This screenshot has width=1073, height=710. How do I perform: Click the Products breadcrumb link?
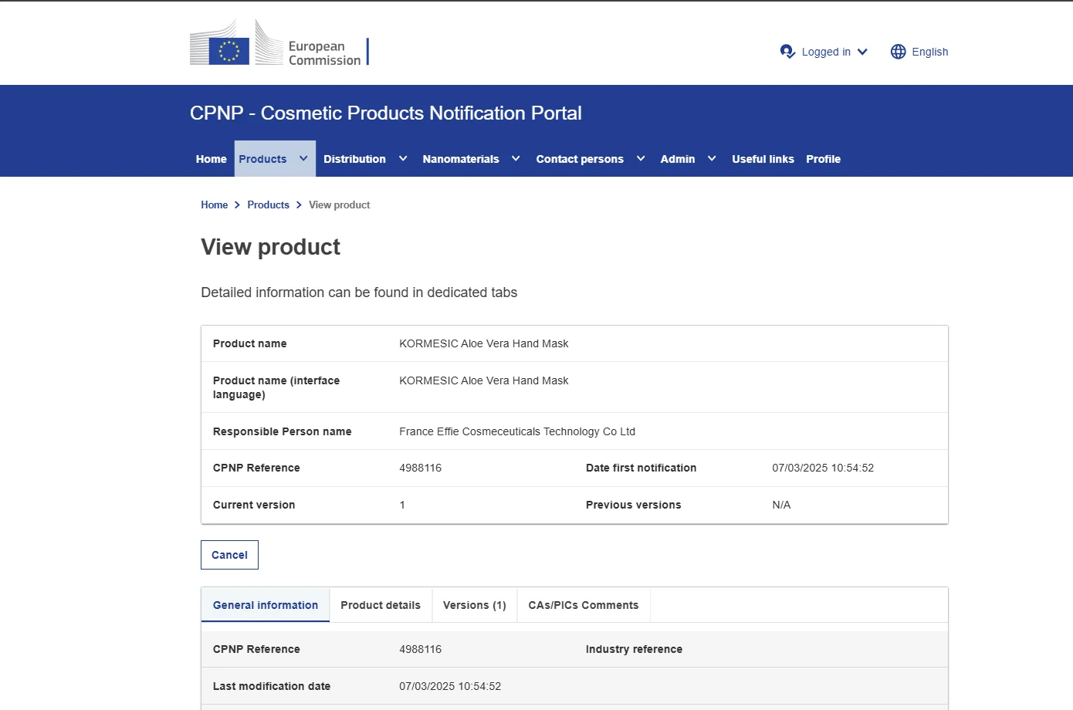[x=268, y=205]
